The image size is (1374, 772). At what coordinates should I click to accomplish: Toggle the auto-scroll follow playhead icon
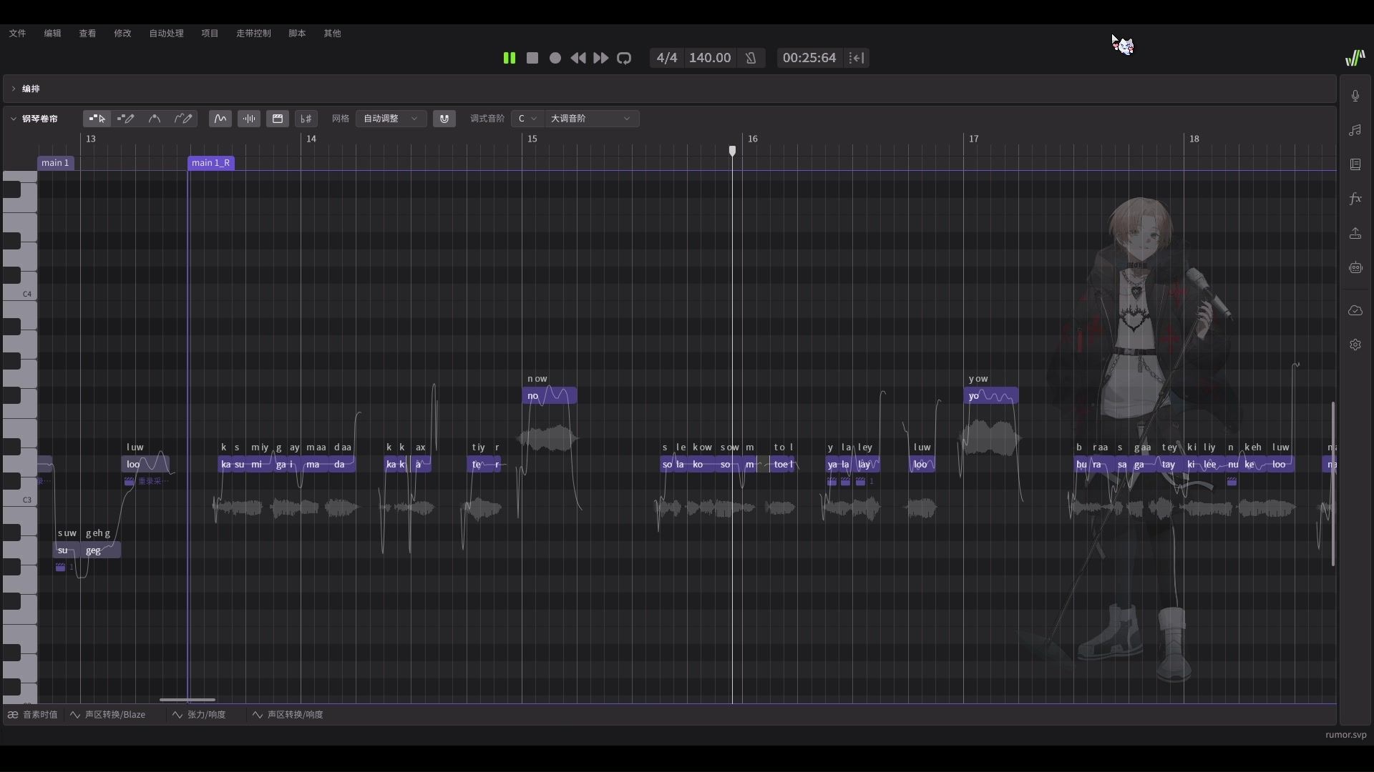(857, 58)
